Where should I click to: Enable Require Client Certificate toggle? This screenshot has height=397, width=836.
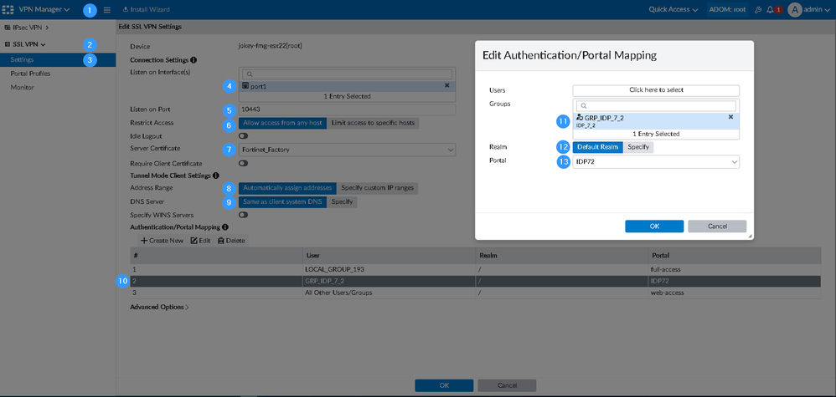pyautogui.click(x=244, y=164)
